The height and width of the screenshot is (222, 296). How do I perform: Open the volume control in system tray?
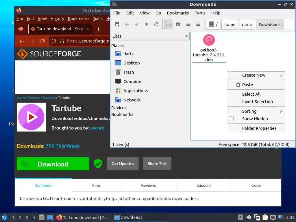tap(249, 217)
